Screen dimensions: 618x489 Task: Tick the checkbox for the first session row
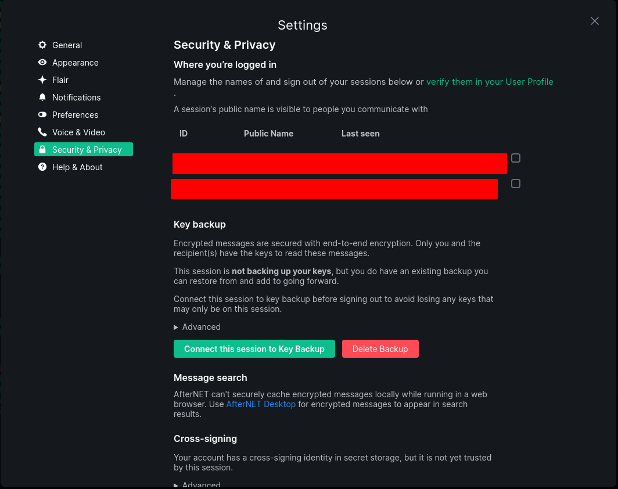click(516, 158)
